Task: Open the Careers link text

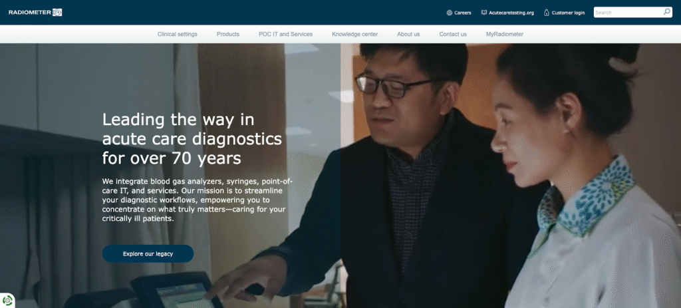Action: [463, 13]
